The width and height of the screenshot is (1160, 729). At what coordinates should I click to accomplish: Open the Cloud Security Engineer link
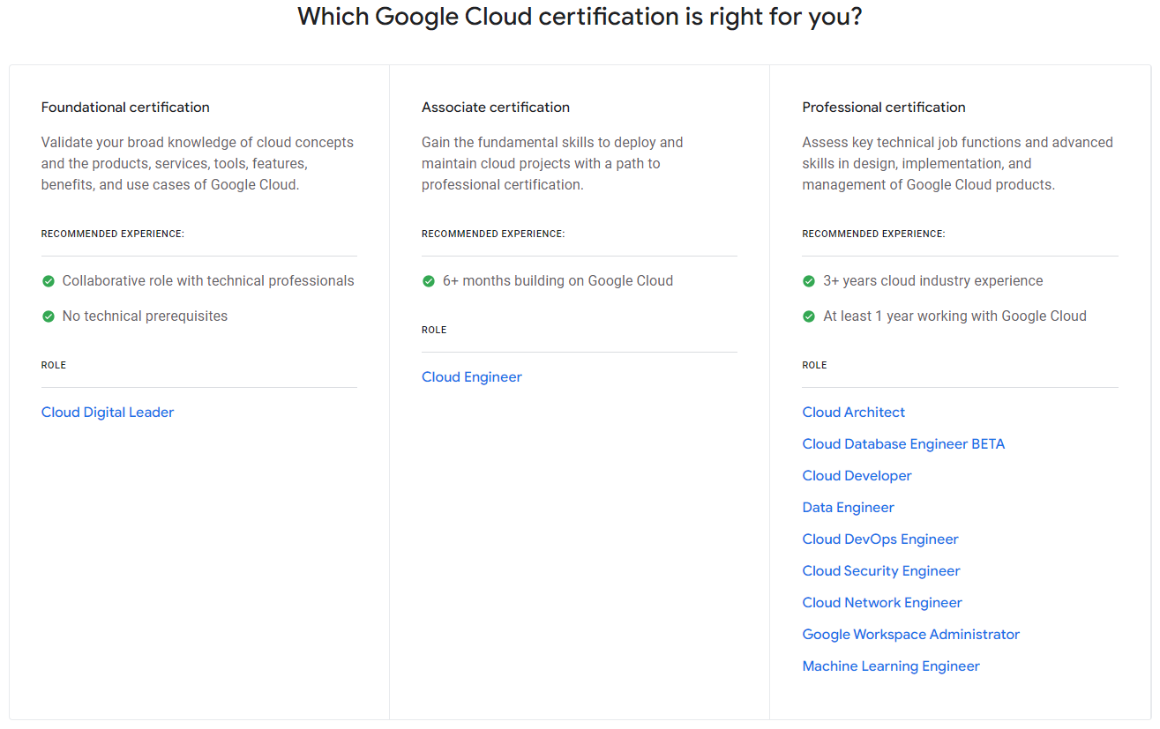(x=881, y=570)
